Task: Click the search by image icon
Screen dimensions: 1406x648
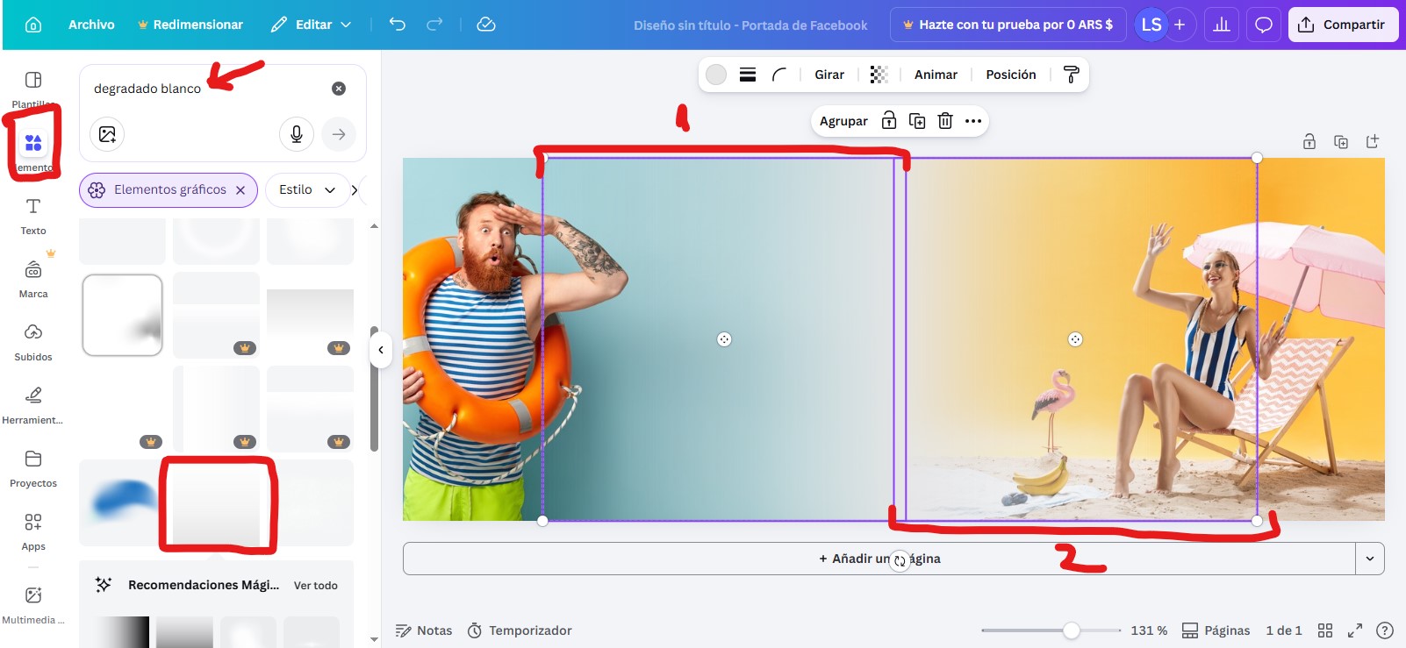Action: [x=107, y=134]
